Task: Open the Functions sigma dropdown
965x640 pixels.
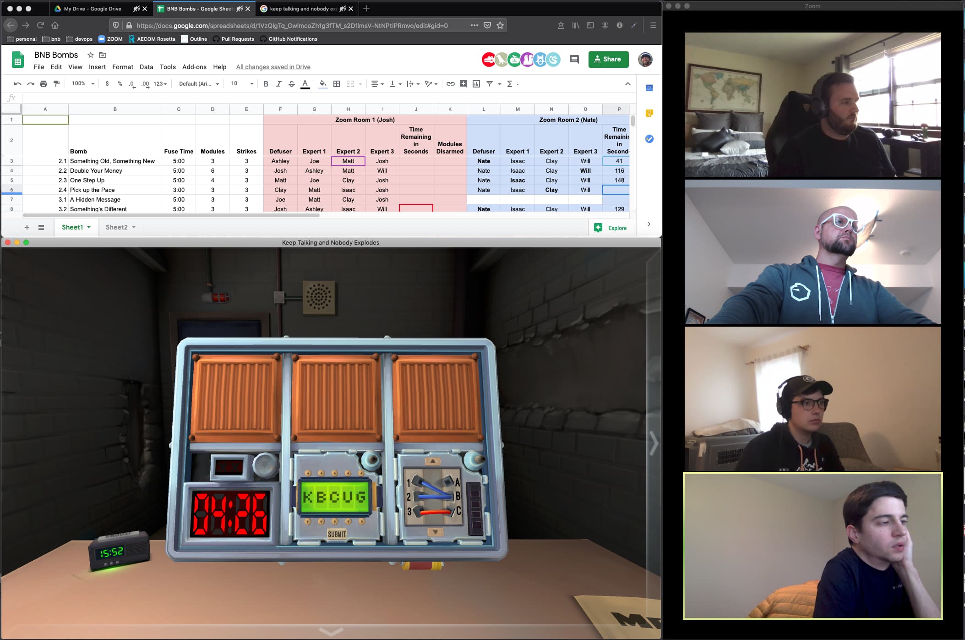Action: click(x=512, y=84)
